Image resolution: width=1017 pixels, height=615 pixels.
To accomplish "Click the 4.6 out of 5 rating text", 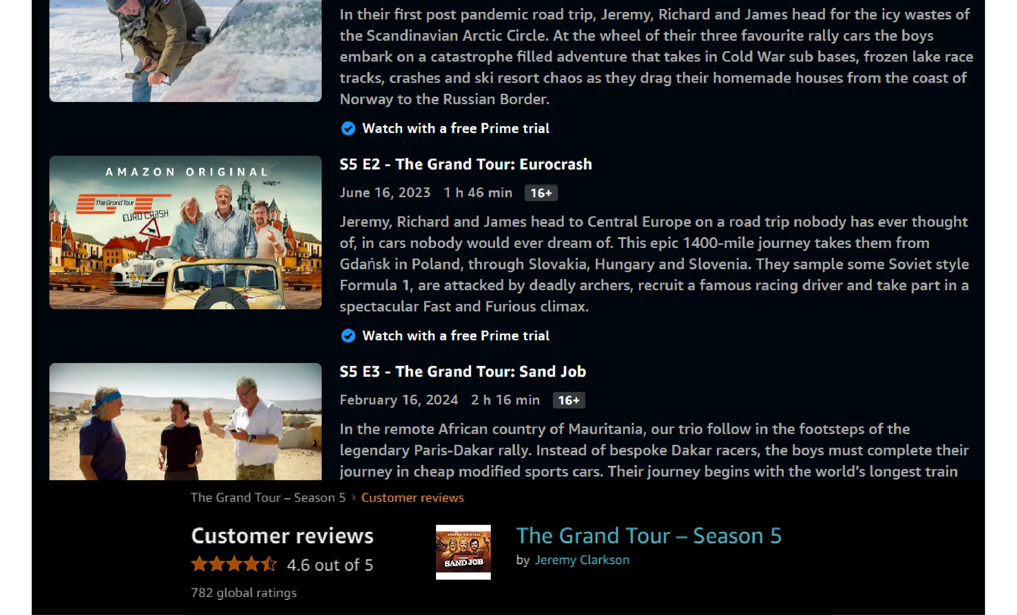I will [x=330, y=565].
